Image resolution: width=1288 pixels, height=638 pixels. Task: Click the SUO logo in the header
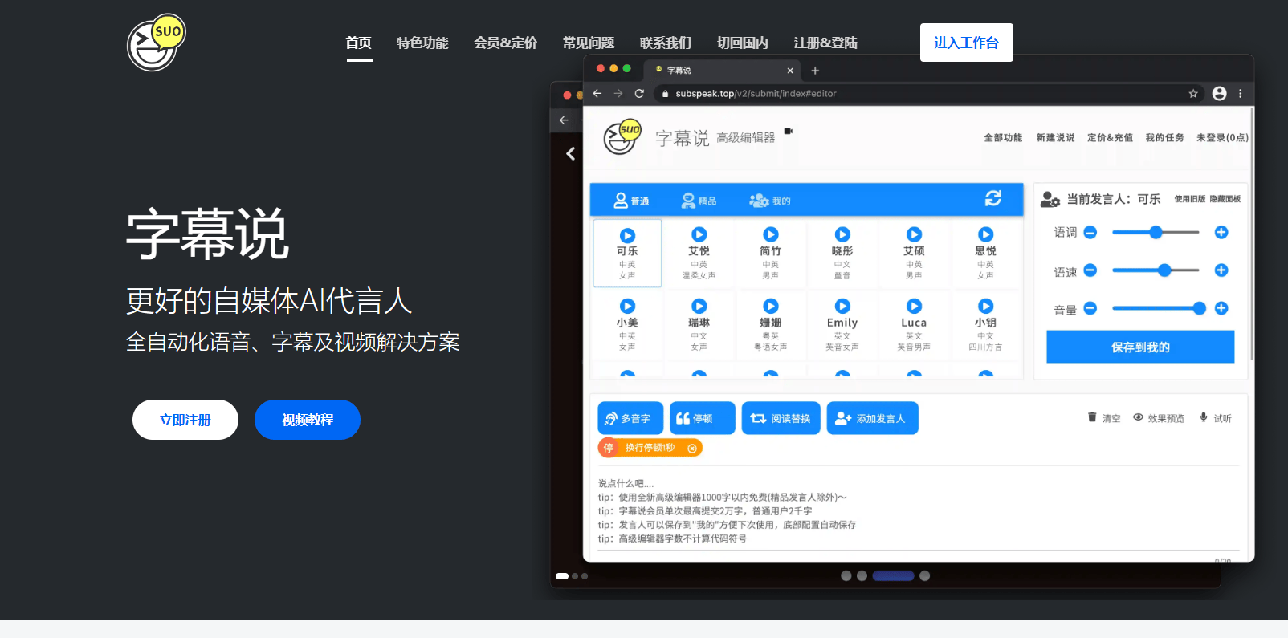click(157, 42)
